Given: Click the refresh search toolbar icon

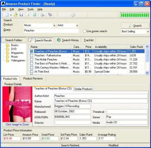Looking at the screenshot, I should [35, 15].
